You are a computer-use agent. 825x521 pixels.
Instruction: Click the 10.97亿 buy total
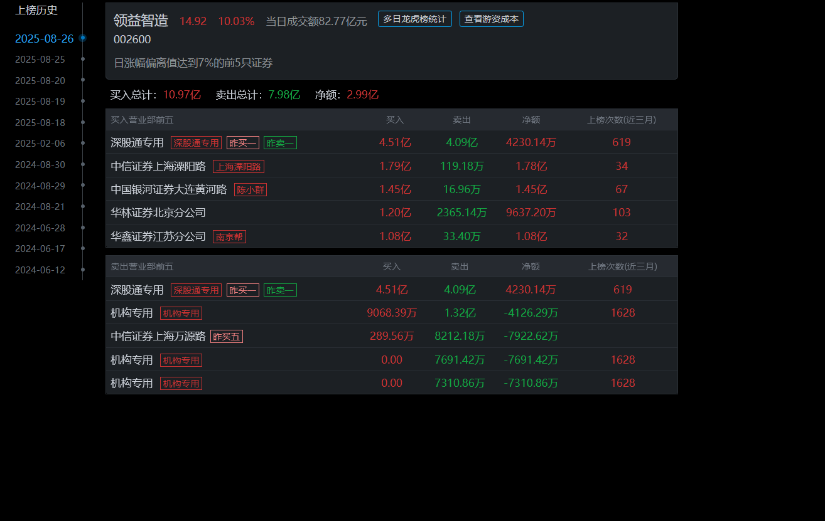tap(182, 95)
